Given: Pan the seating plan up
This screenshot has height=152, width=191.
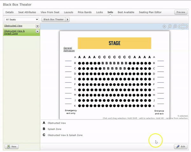Looking at the screenshot, I should [183, 25].
